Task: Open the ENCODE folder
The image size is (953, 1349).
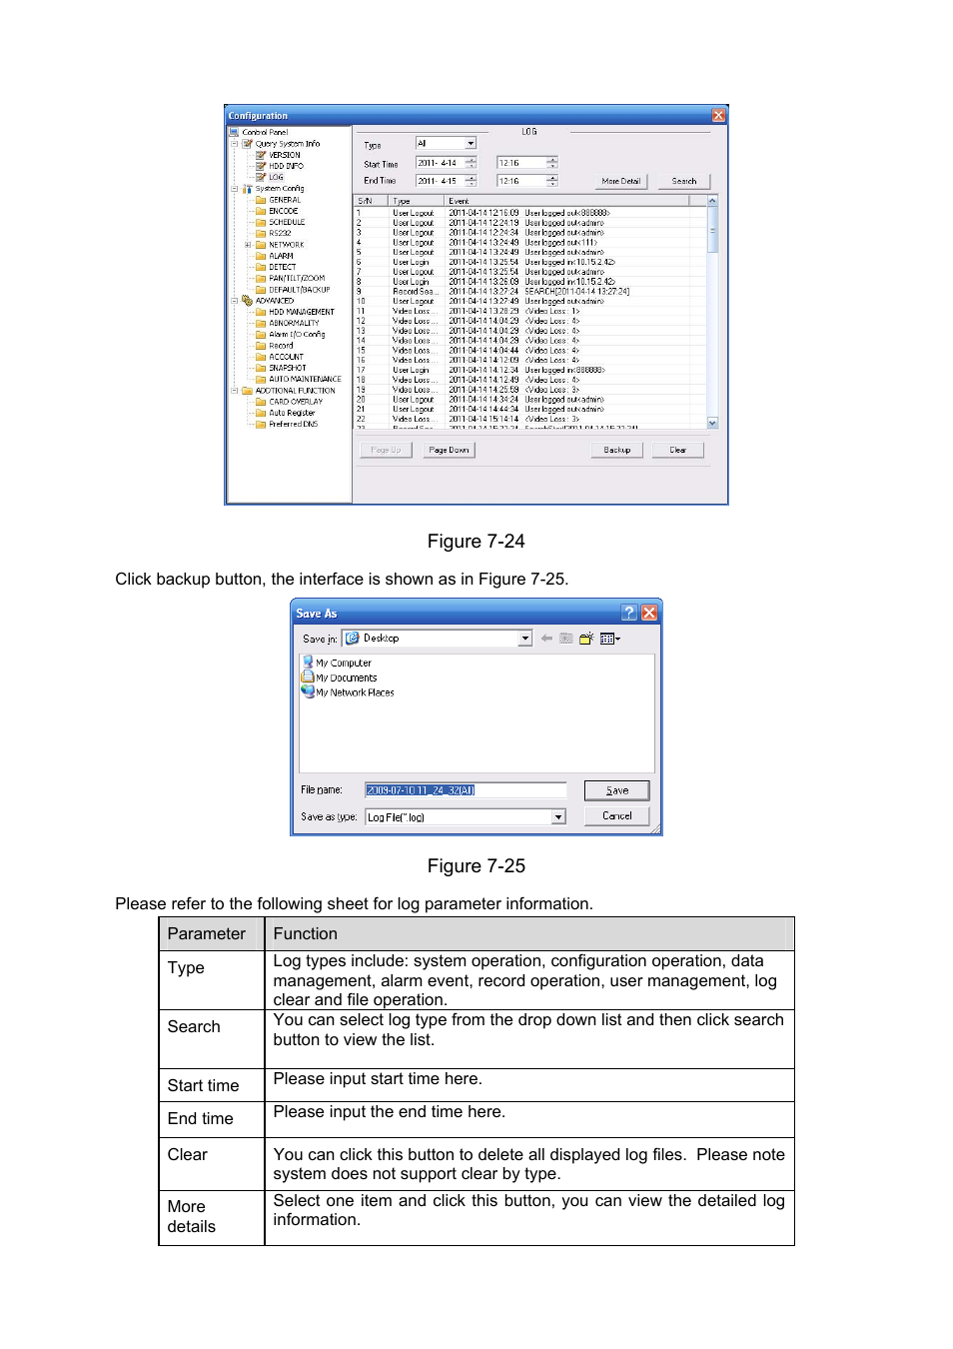Action: tap(283, 211)
